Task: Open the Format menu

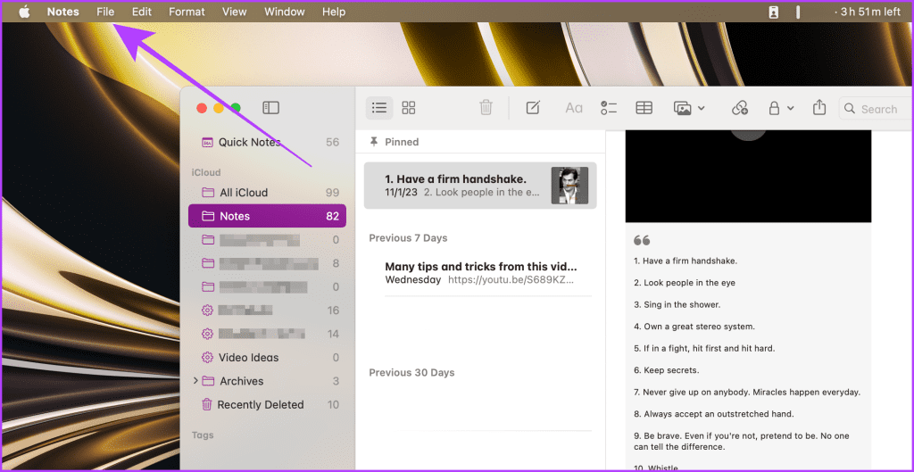Action: coord(187,12)
